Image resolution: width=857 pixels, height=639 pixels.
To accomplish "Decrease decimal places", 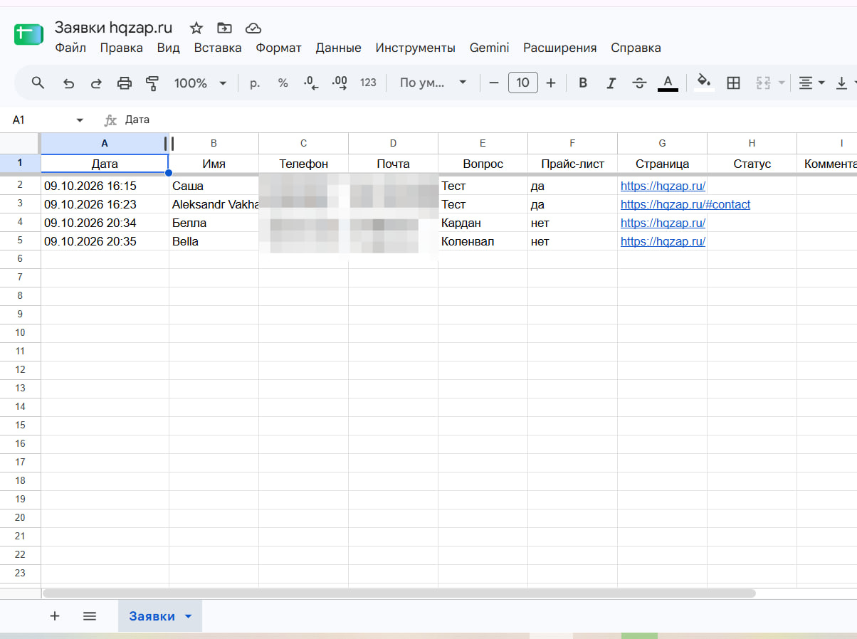I will click(x=311, y=83).
